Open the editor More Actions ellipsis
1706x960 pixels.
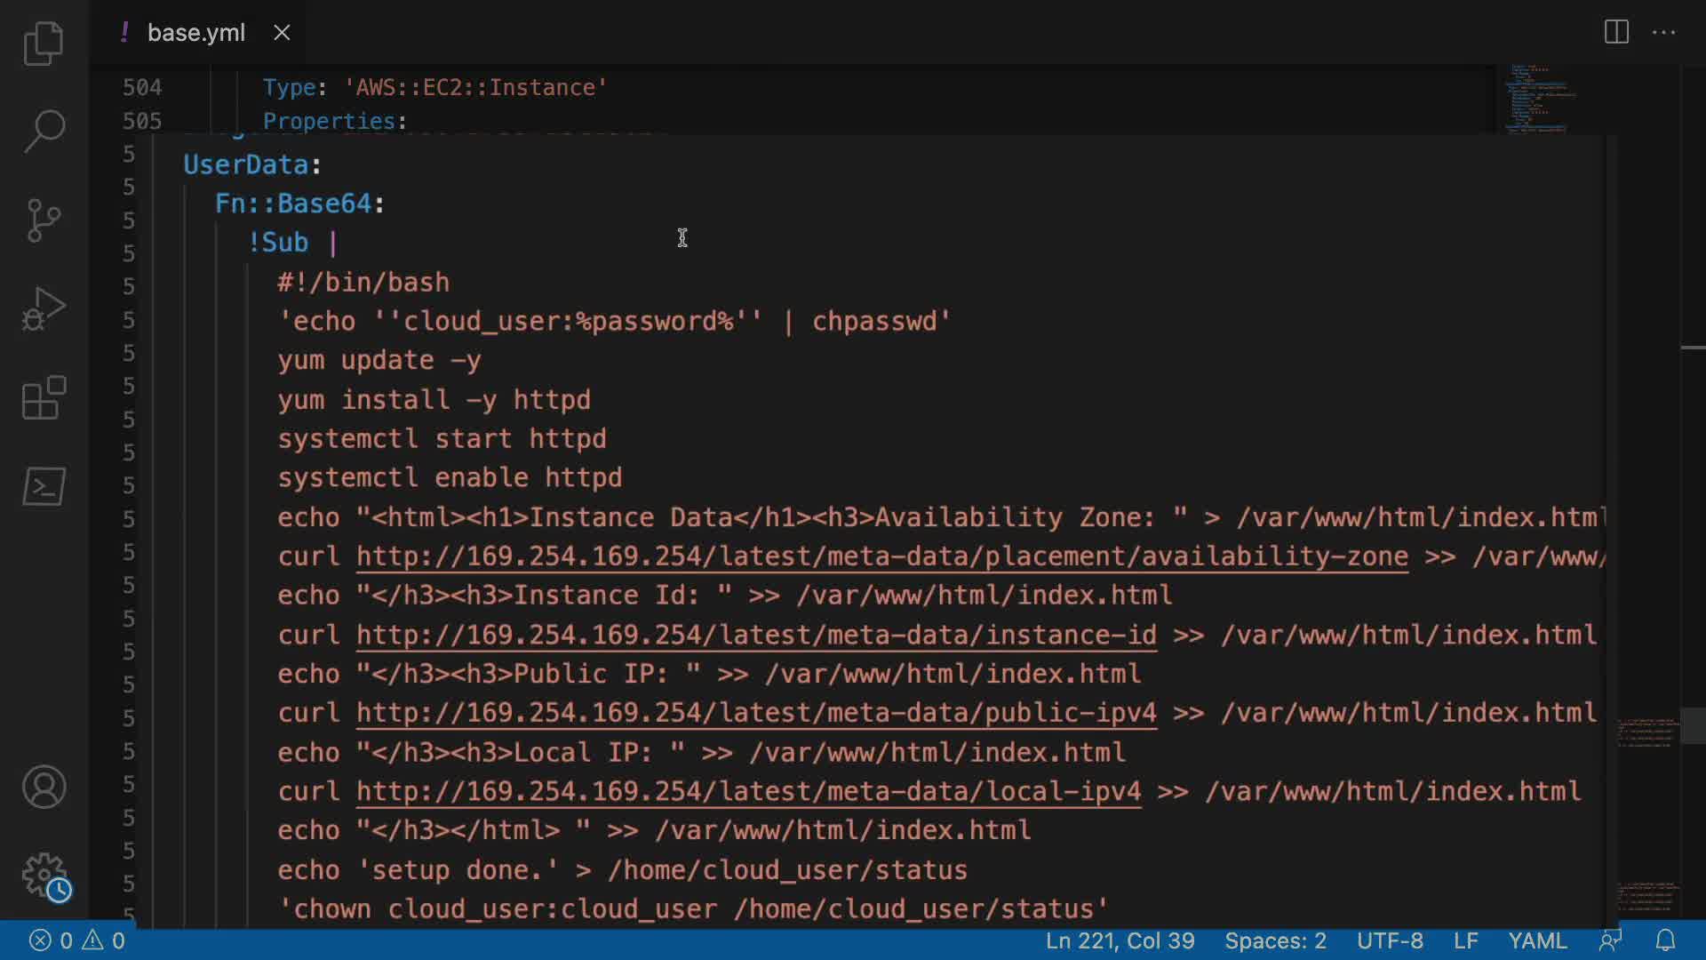pos(1663,33)
